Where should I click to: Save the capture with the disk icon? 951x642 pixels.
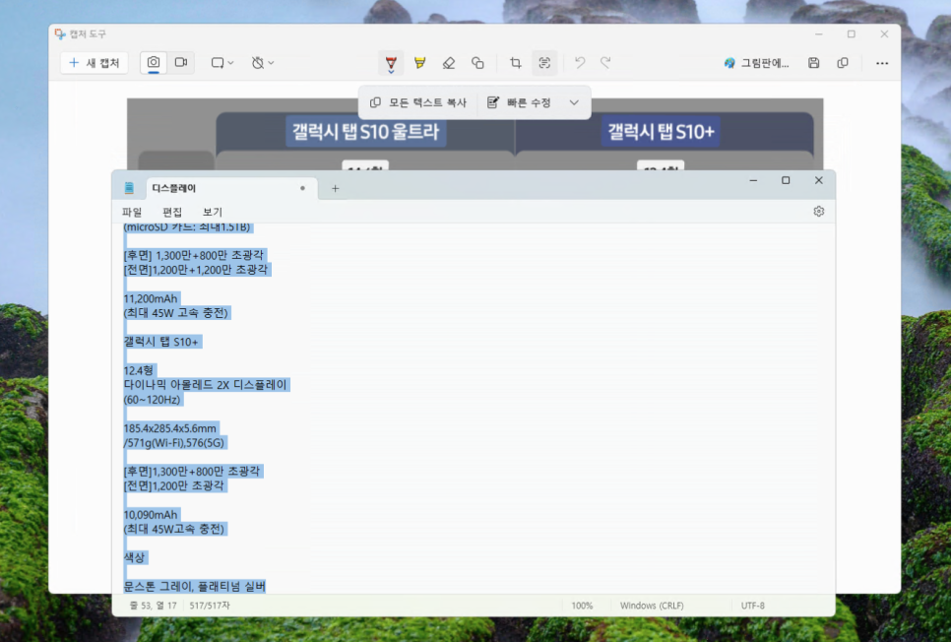[x=814, y=62]
